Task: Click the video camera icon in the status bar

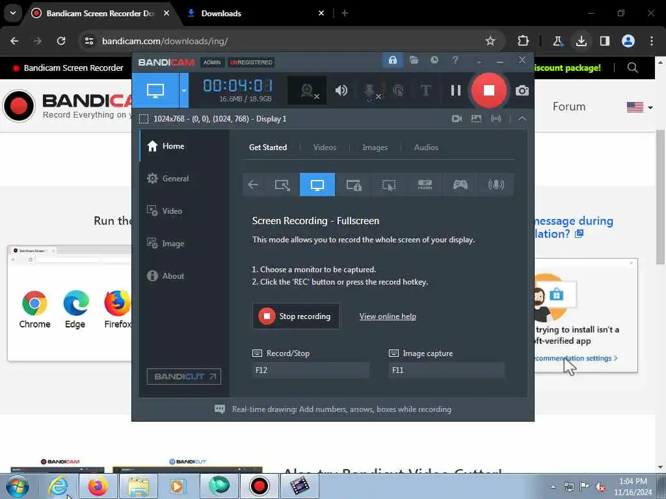Action: tap(457, 119)
